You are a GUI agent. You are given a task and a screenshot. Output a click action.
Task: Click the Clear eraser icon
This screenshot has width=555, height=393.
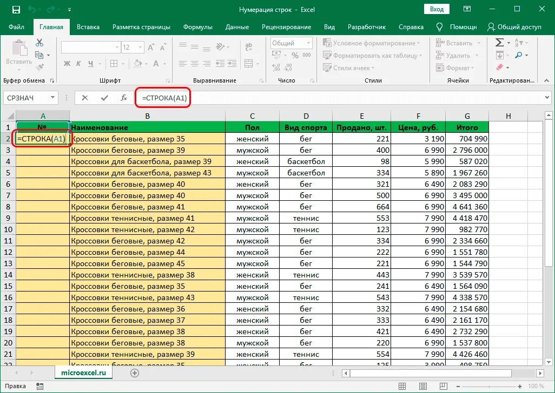tap(499, 67)
